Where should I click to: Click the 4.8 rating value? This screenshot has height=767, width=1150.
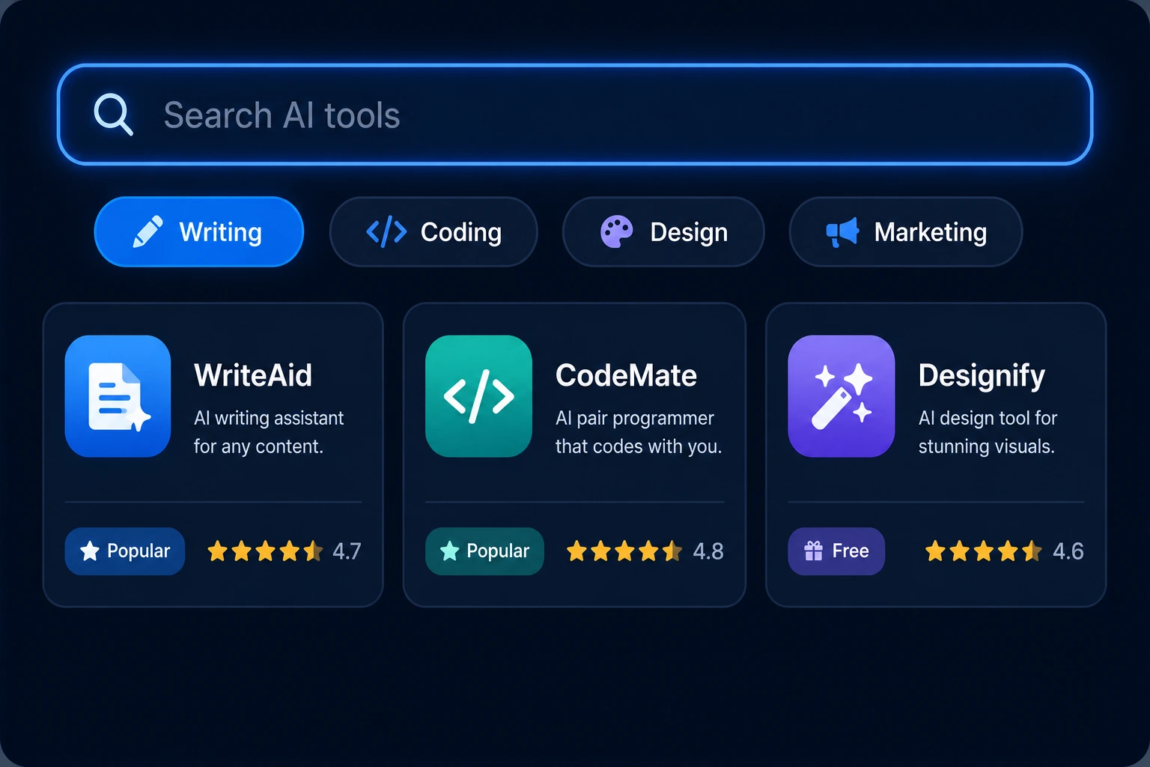(x=708, y=551)
